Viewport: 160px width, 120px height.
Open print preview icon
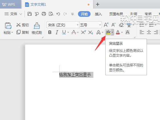(x=51, y=14)
